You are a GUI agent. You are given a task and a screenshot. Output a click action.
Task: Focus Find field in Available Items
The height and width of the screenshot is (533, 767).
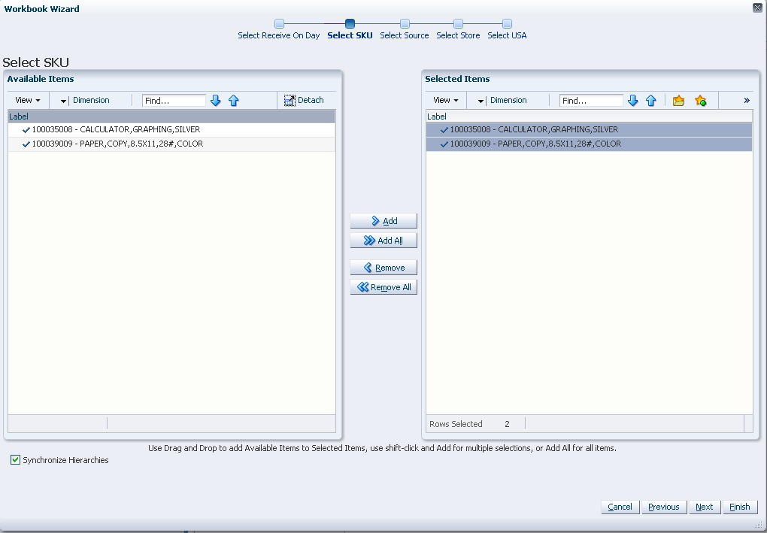click(174, 100)
